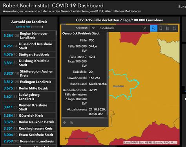Click the Osnabrück label on the map
Viewport: 186px width, 147px height.
(x=119, y=86)
